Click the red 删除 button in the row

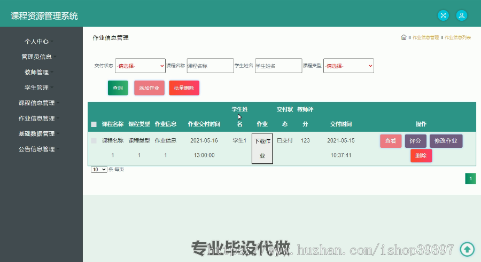click(x=421, y=156)
